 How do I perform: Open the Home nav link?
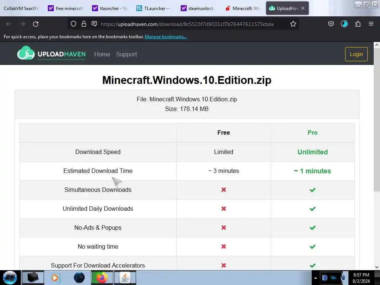[x=102, y=54]
